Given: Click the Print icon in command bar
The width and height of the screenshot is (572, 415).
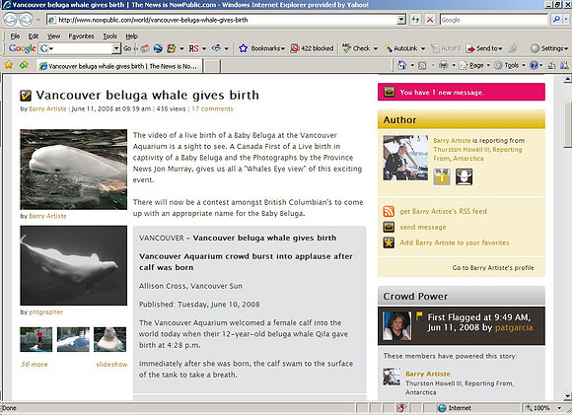Looking at the screenshot, I should 443,65.
